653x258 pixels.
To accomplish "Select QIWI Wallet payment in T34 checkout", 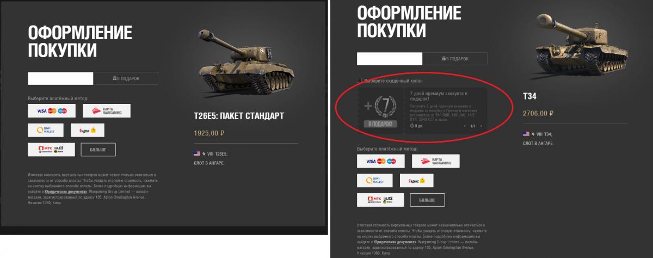I will point(373,181).
